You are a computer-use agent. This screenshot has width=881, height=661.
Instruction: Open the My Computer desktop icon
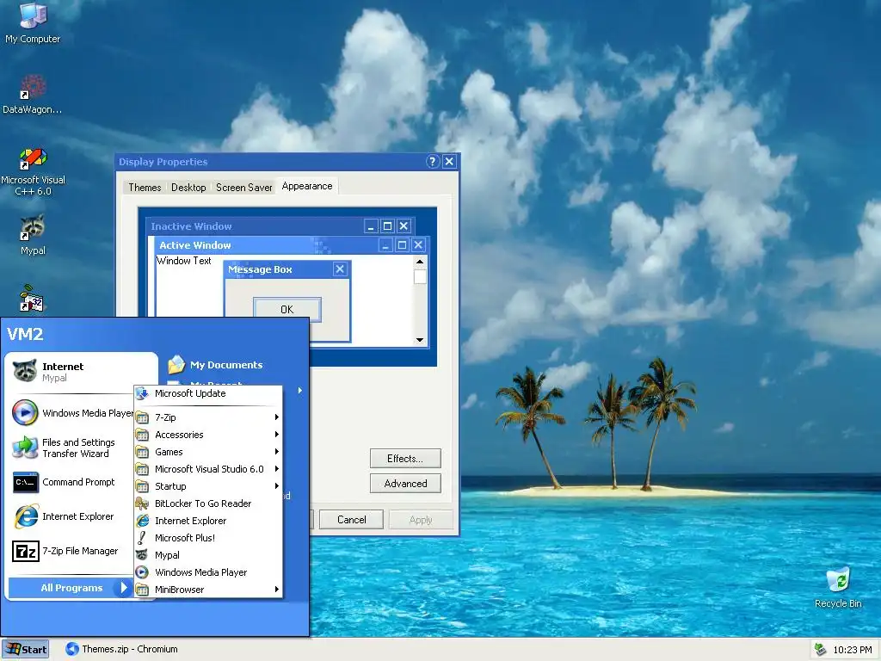tap(33, 22)
